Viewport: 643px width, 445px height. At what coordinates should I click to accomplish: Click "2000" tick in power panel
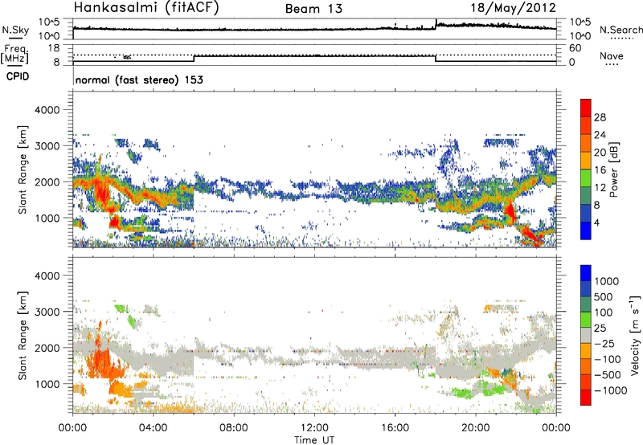pos(47,182)
